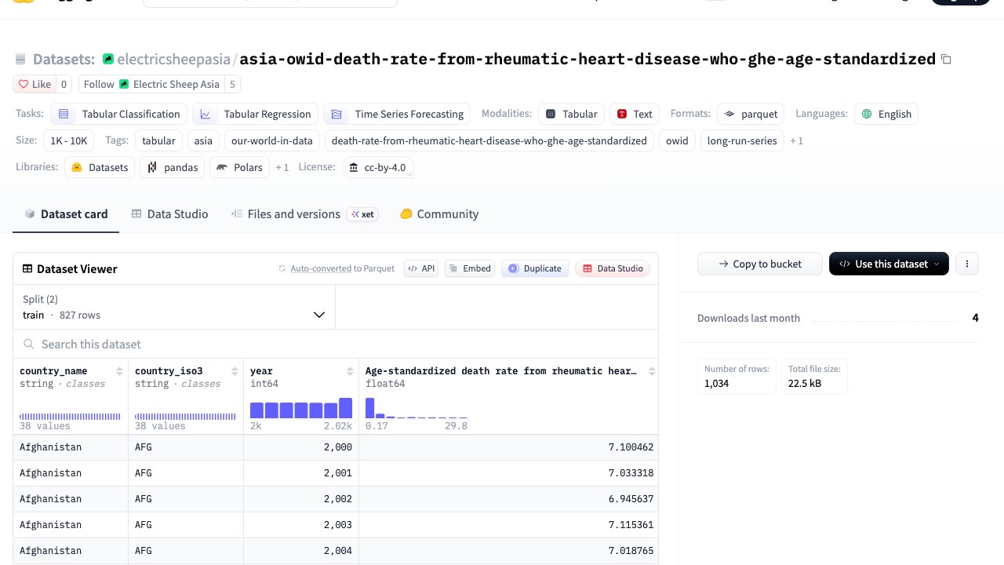Select the cell with value 7.100462

[x=508, y=447]
